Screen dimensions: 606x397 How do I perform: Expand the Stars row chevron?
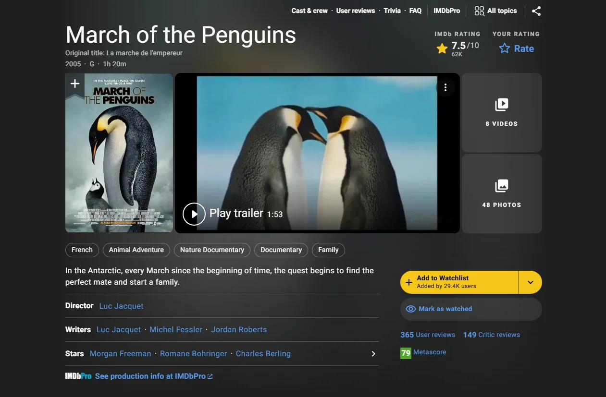point(373,354)
